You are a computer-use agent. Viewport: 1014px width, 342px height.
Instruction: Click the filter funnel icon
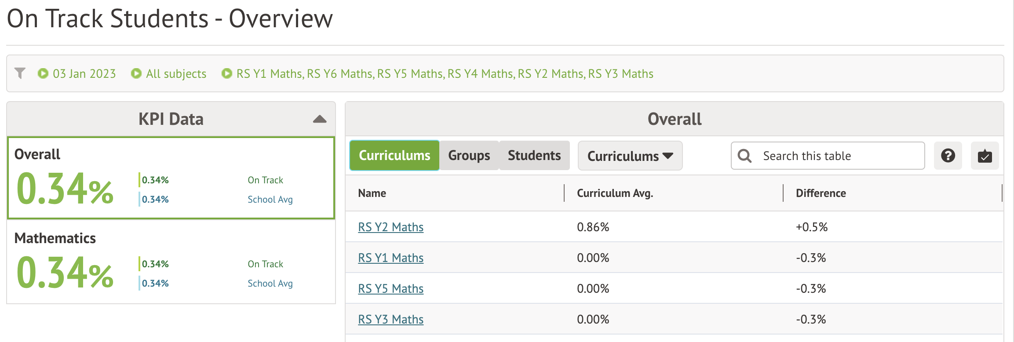point(20,73)
